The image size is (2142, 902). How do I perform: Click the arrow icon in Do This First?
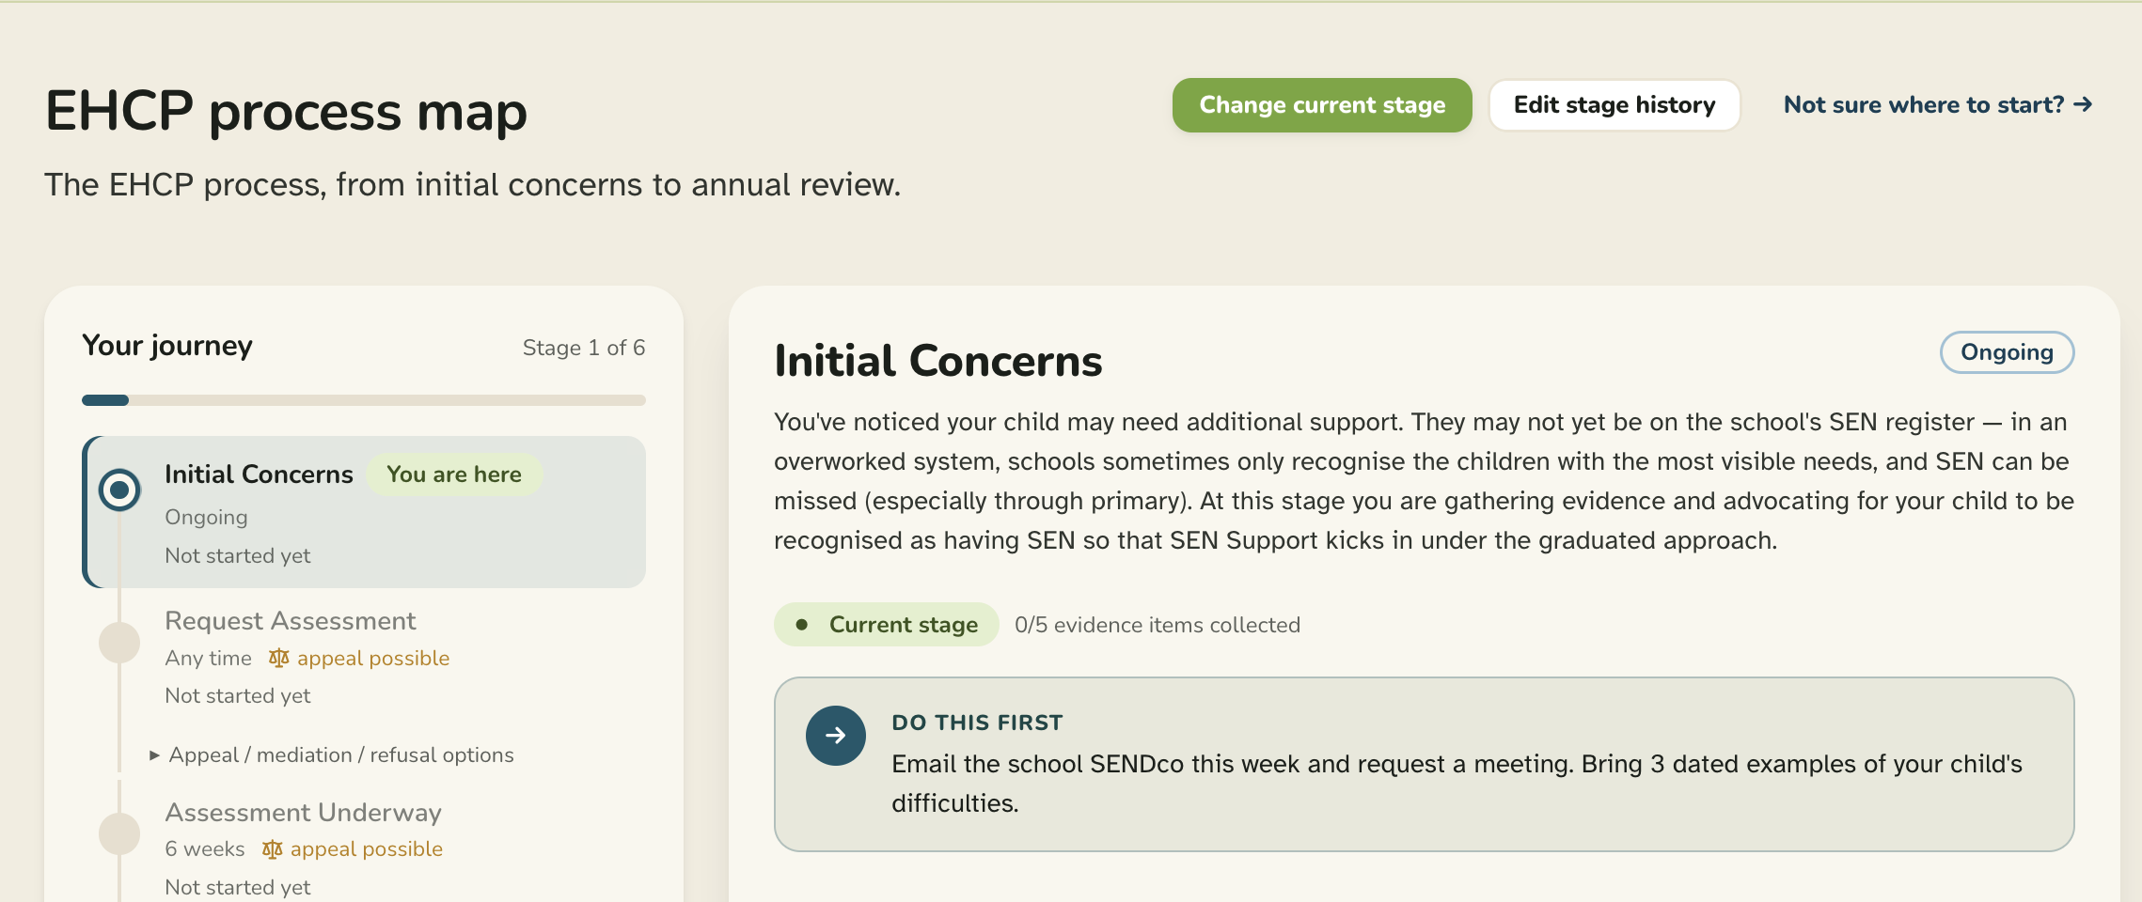point(836,736)
